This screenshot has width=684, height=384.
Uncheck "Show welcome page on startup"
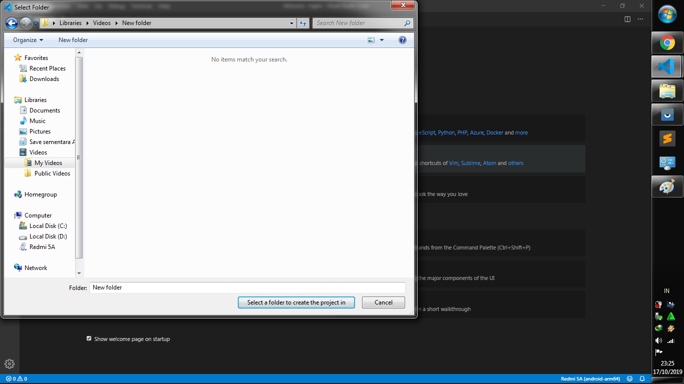click(89, 338)
